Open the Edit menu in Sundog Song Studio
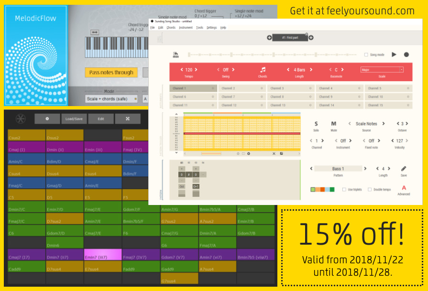 click(161, 28)
